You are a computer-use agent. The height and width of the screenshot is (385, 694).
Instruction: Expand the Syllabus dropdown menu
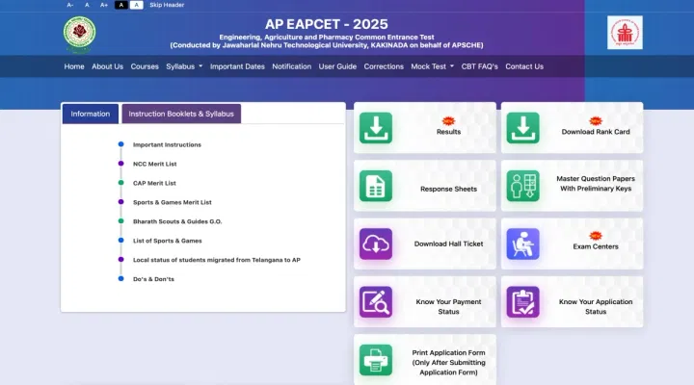(184, 66)
